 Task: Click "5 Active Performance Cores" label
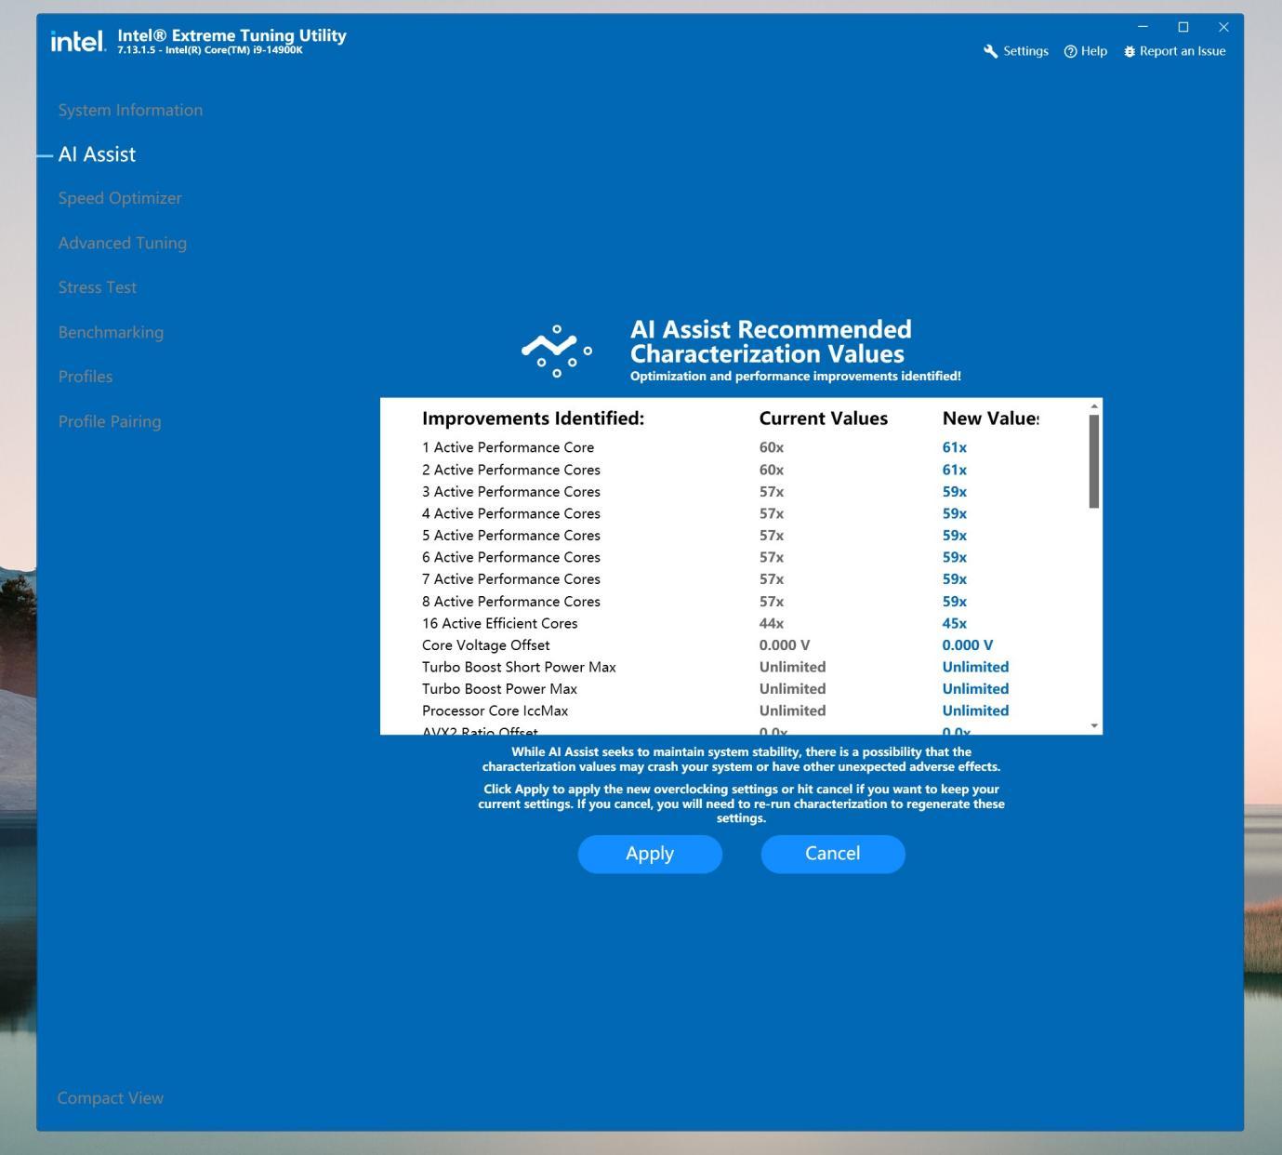pos(511,536)
